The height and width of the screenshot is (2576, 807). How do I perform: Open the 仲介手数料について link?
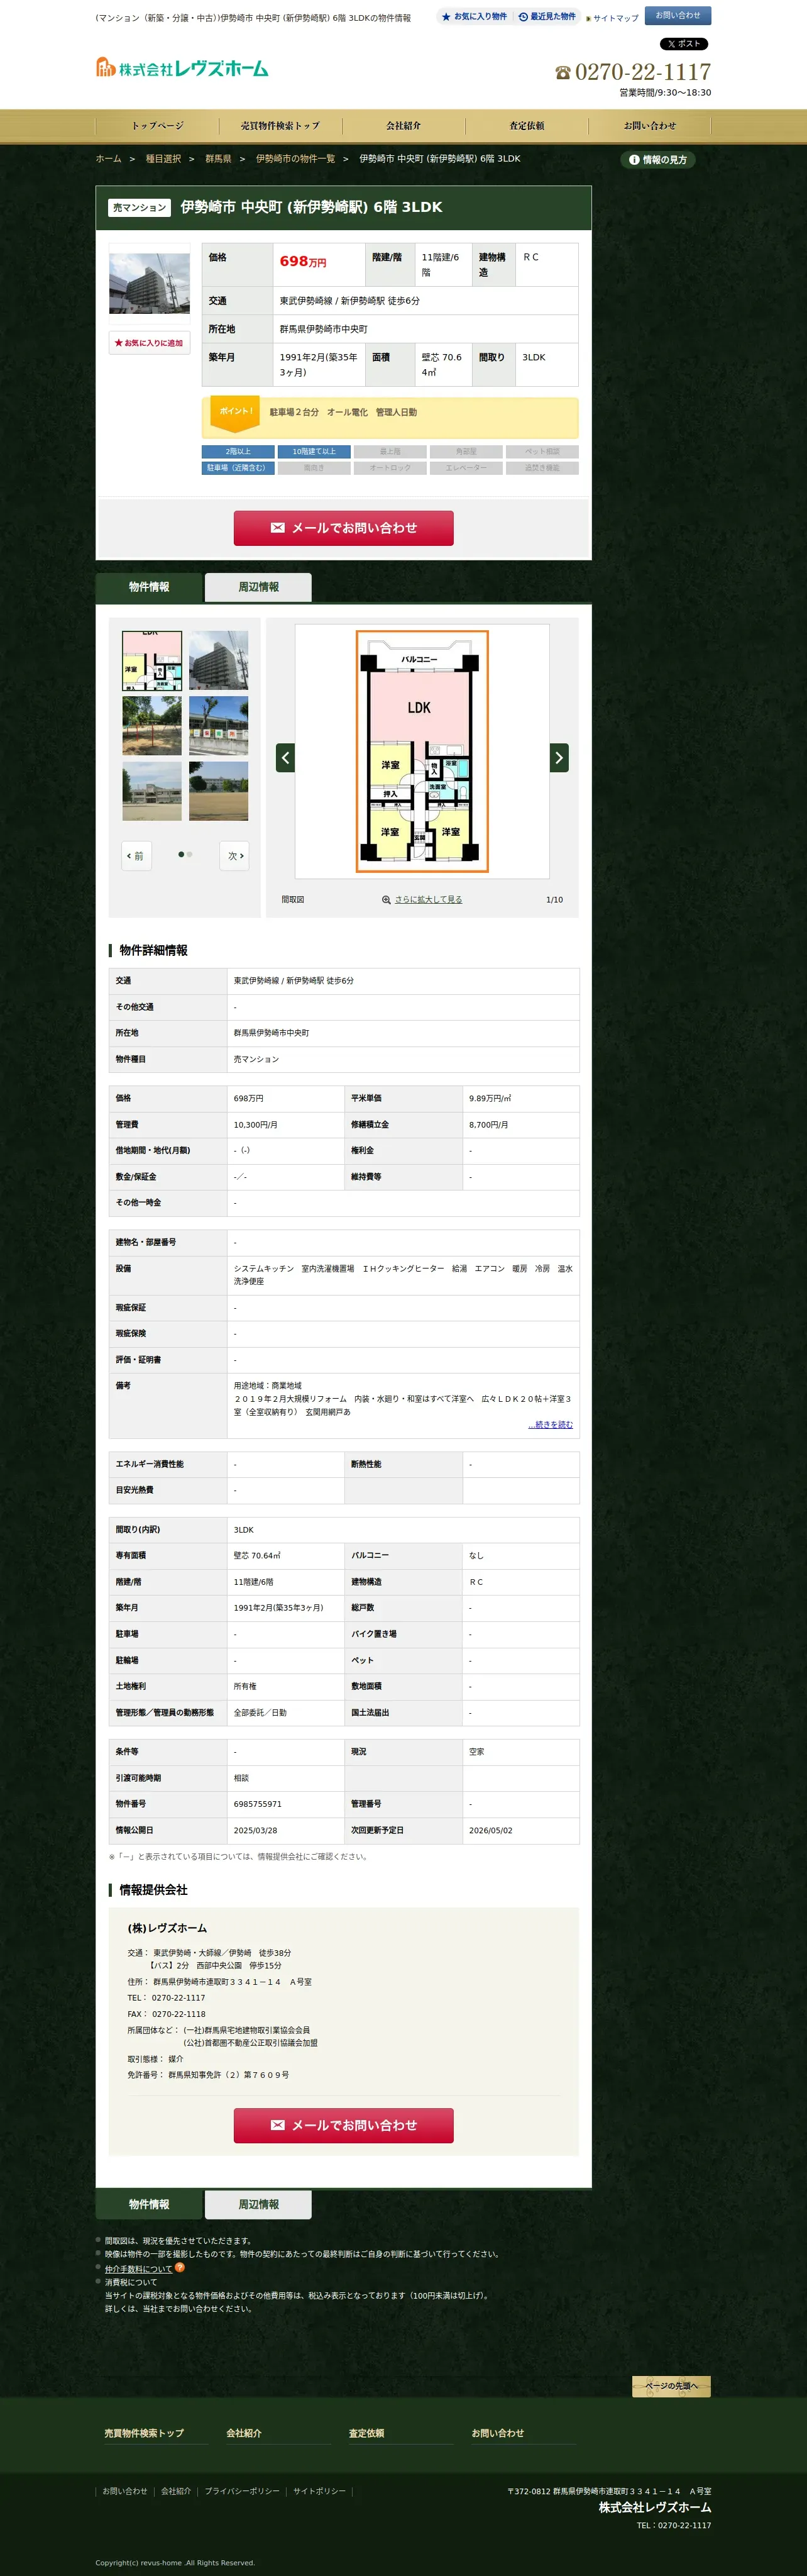tap(139, 2269)
